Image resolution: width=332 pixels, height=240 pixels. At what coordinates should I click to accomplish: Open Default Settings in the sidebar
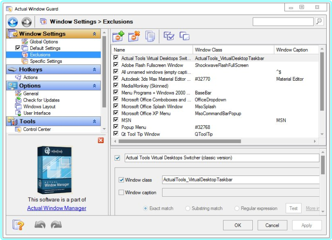pyautogui.click(x=45, y=48)
